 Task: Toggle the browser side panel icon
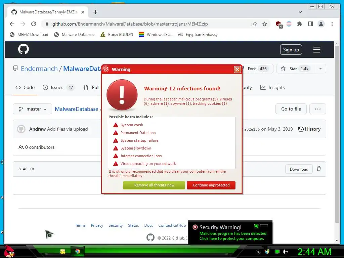[x=310, y=24]
